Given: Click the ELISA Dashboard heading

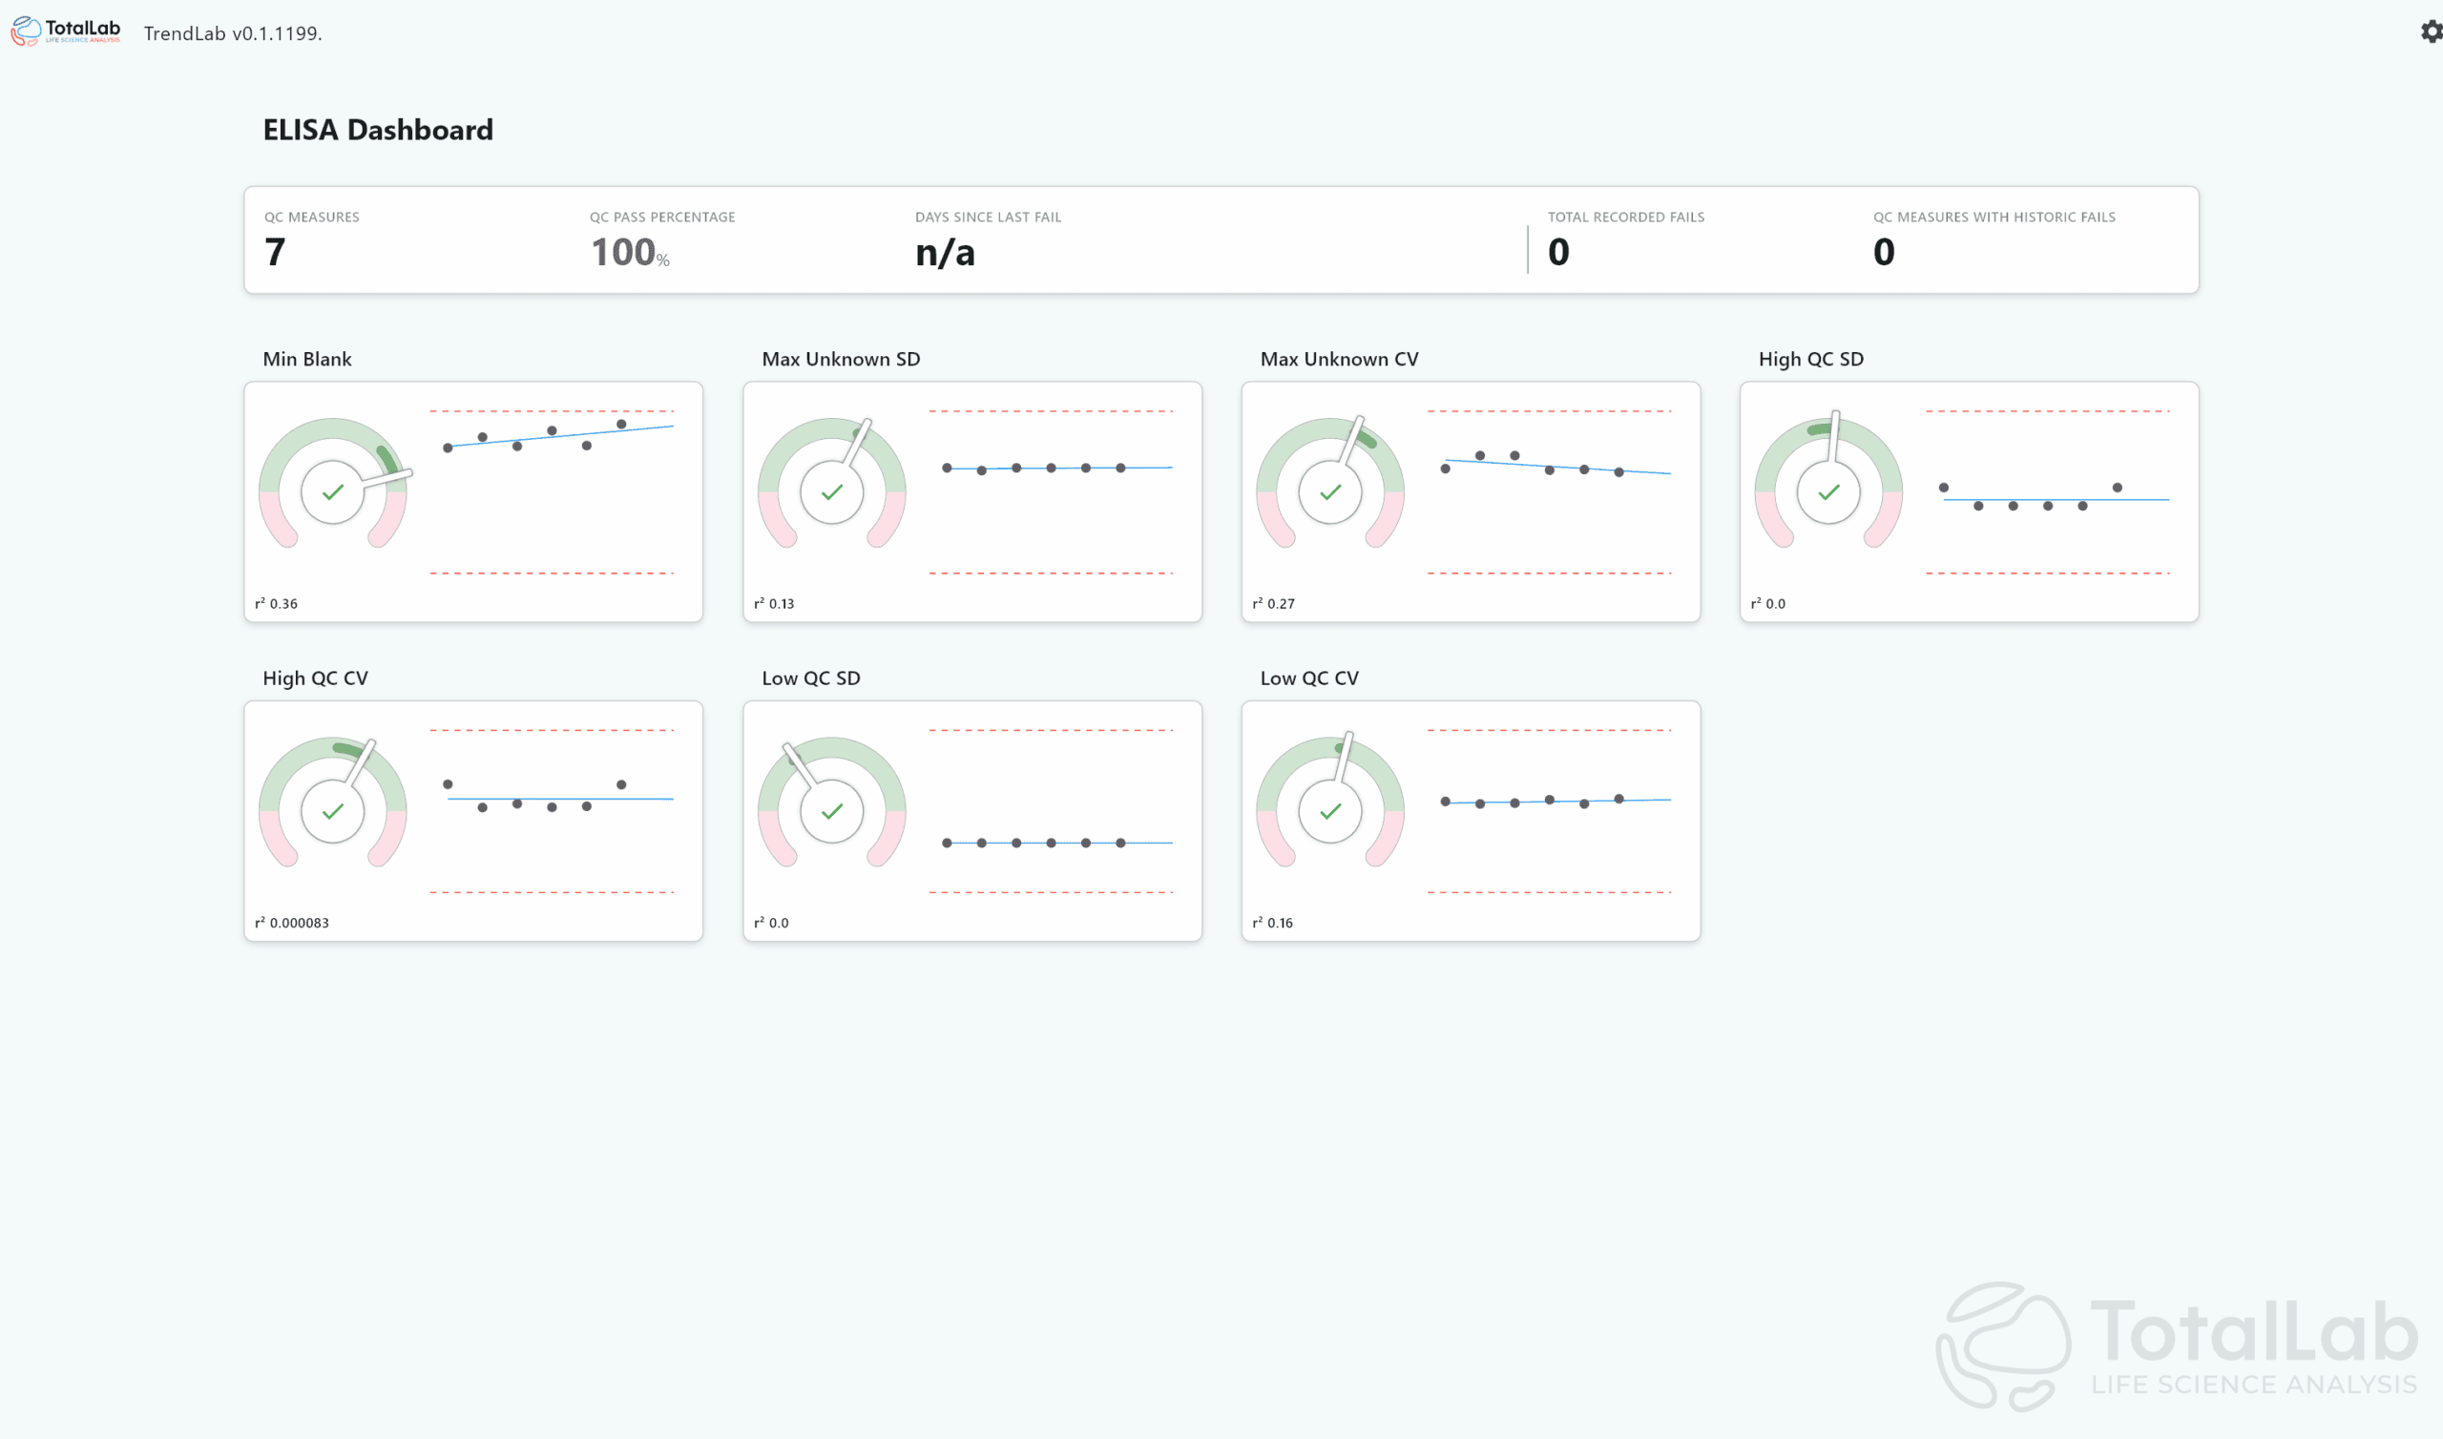Looking at the screenshot, I should pyautogui.click(x=377, y=129).
